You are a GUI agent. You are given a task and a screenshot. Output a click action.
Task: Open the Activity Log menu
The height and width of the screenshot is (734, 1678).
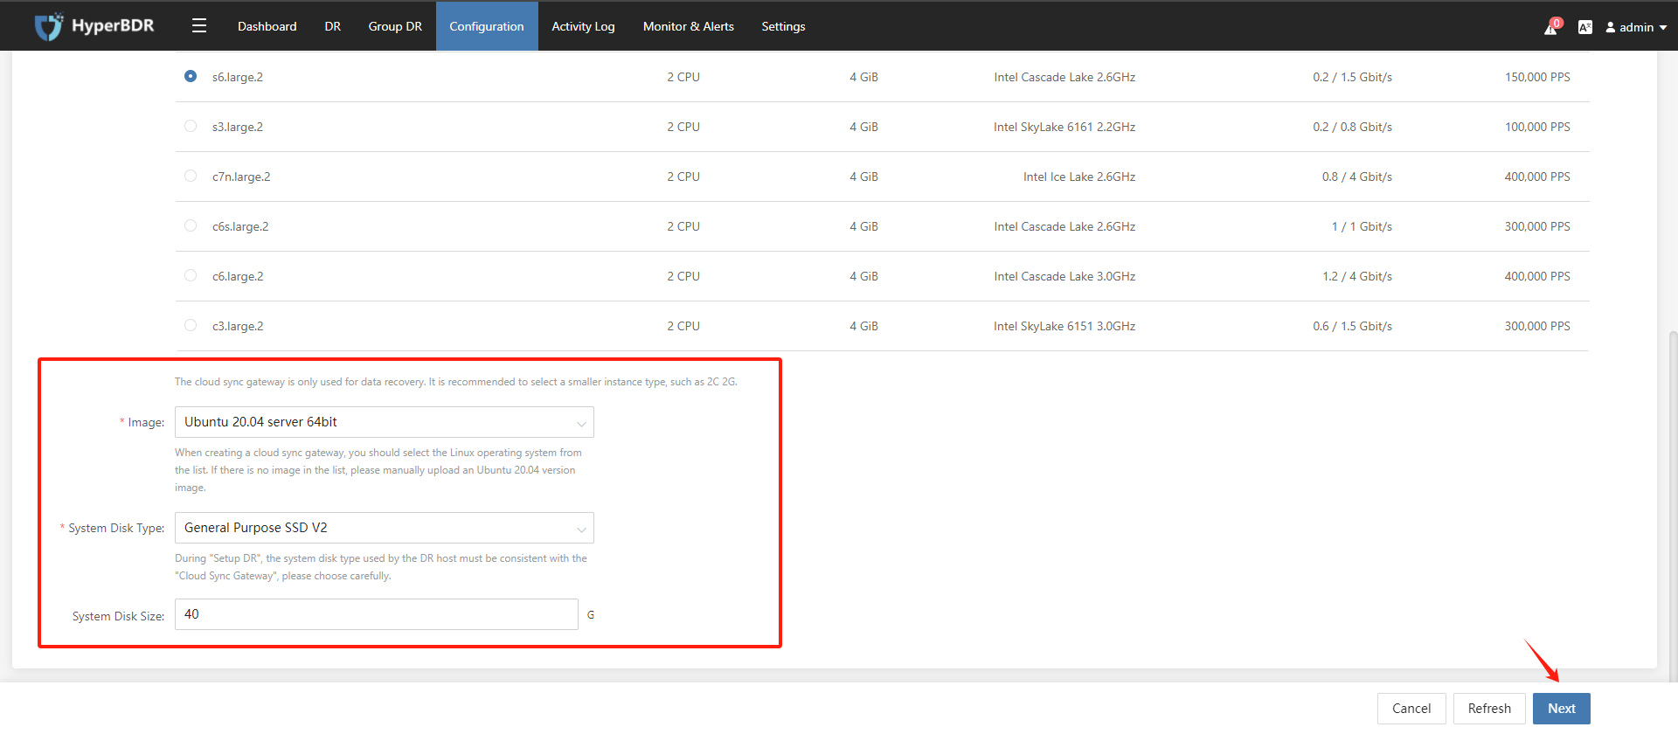583,26
